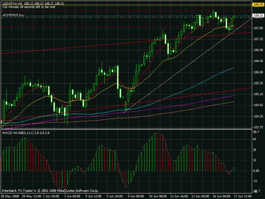Click the 10 Jun 08:00 time label
Image resolution: width=265 pixels, height=199 pixels.
[x=158, y=196]
